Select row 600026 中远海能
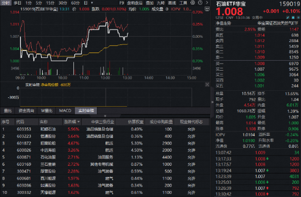The height and width of the screenshot is (197, 301). click(105, 150)
